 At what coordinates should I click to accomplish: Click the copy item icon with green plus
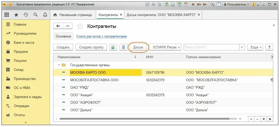click(x=113, y=47)
